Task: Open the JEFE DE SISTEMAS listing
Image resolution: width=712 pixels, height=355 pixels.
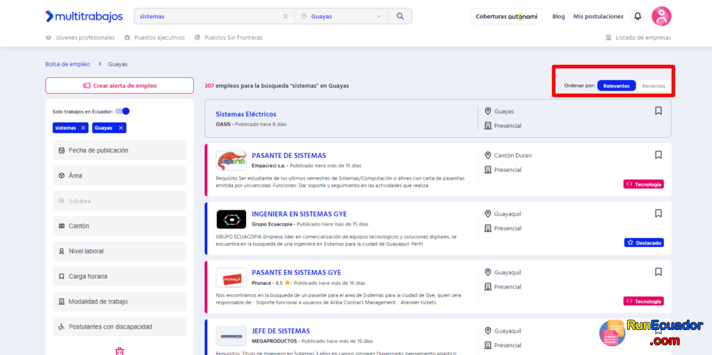Action: click(x=281, y=331)
